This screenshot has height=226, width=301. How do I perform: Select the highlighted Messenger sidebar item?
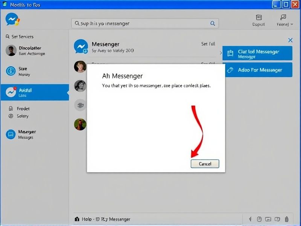point(35,92)
